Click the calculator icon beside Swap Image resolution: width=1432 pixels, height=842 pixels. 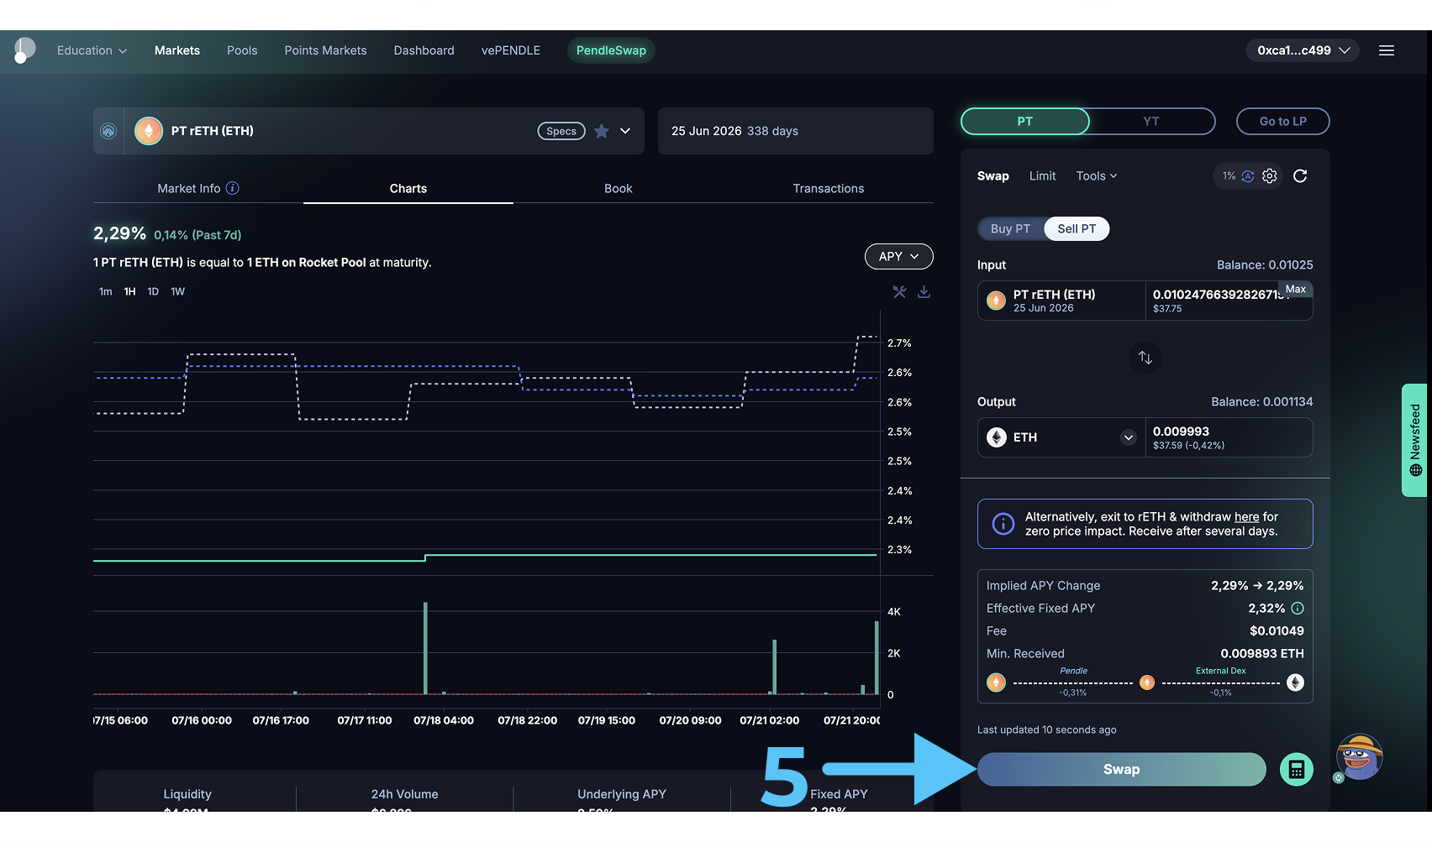tap(1296, 770)
